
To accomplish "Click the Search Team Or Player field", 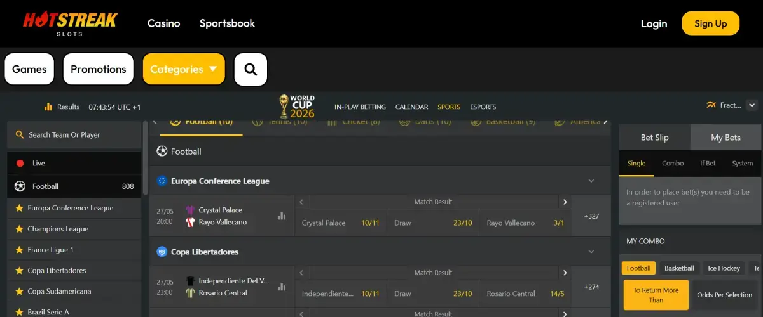I will click(74, 135).
